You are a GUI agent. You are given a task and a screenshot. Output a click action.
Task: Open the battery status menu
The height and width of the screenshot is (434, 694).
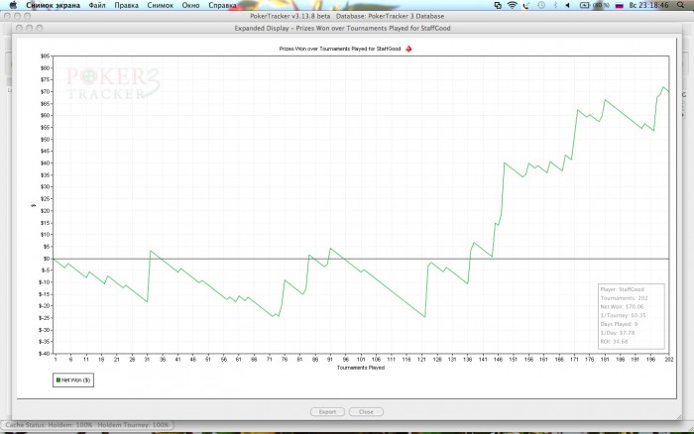tap(594, 5)
